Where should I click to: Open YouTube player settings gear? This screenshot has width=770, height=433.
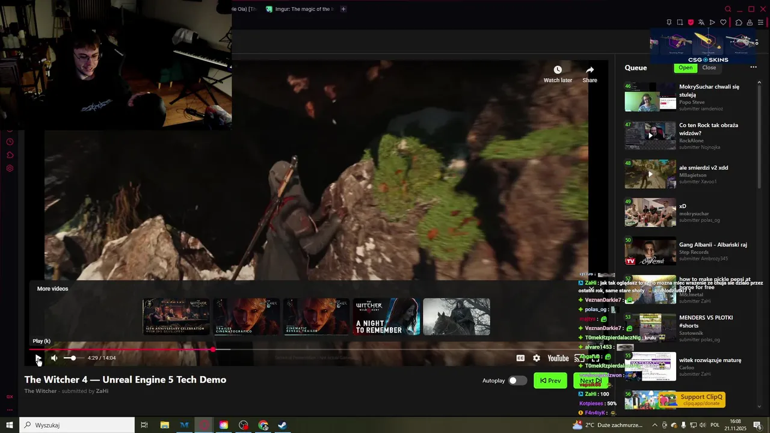click(x=537, y=358)
